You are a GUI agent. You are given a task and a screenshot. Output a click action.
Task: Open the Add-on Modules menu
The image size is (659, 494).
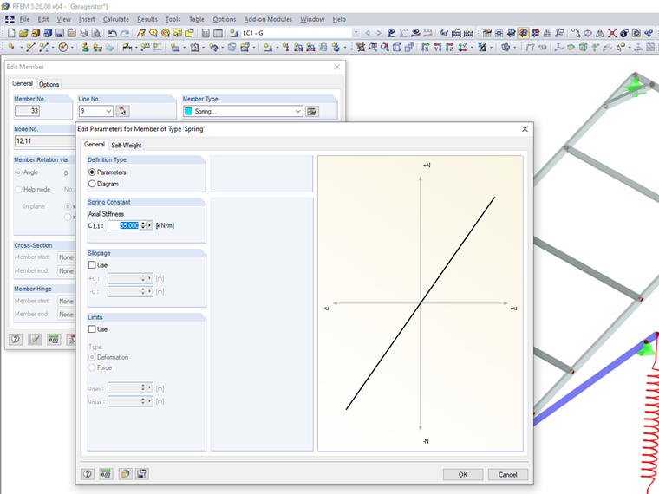coord(268,19)
